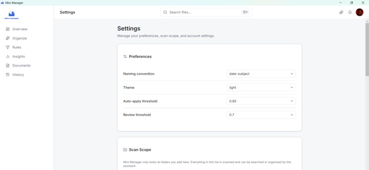Viewport: 369px width, 170px height.
Task: Click the sparkle assistant icon in top bar
Action: click(341, 12)
